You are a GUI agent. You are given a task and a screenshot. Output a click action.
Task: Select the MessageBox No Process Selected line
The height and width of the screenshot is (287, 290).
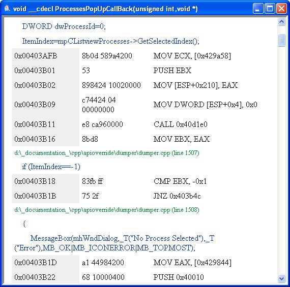(114, 243)
